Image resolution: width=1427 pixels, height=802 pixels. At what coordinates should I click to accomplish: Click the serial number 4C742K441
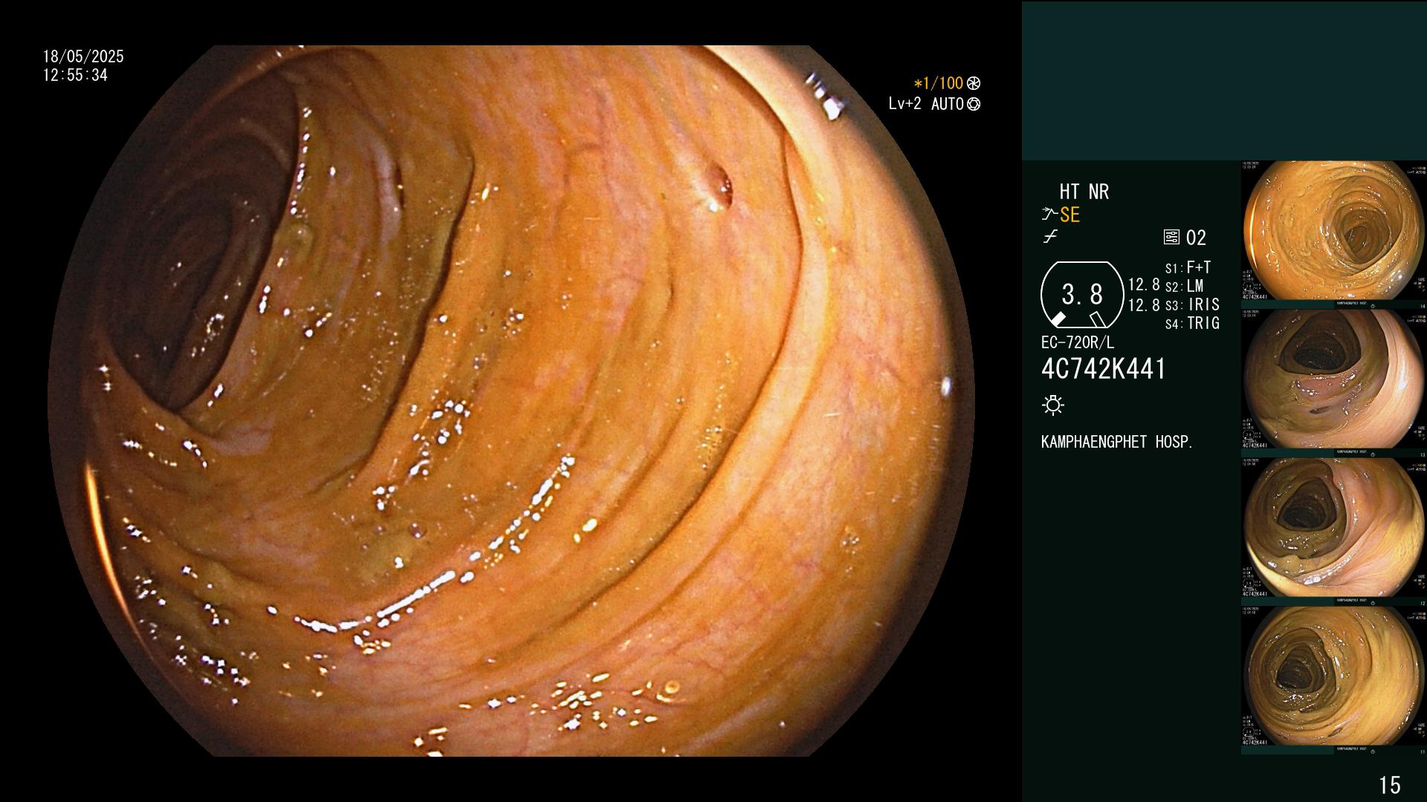coord(1104,369)
